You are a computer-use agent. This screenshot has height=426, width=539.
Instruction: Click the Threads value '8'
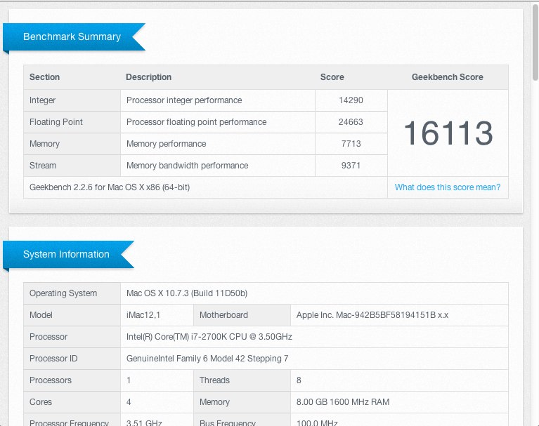(x=299, y=380)
